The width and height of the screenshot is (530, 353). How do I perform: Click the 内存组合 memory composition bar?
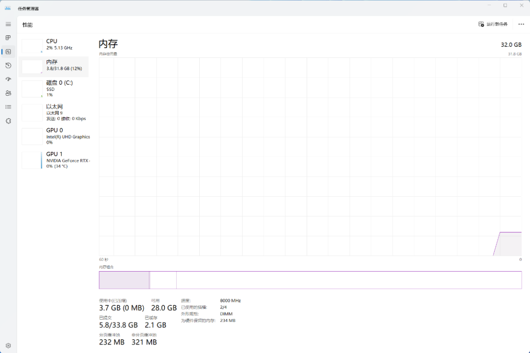tap(310, 280)
